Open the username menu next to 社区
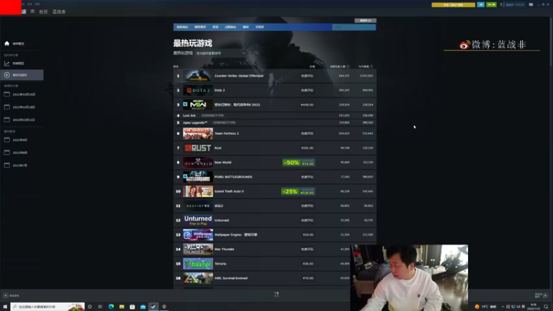 click(59, 12)
